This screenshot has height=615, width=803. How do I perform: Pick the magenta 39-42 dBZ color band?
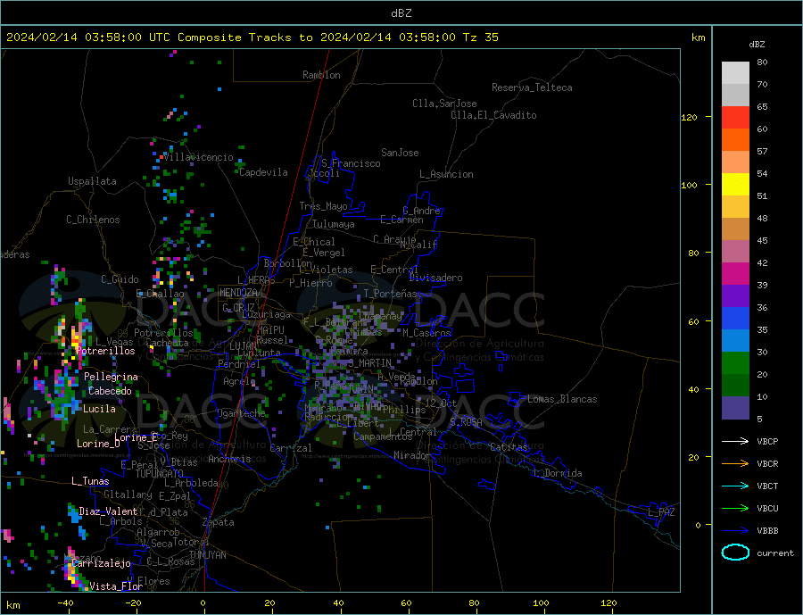pyautogui.click(x=735, y=274)
